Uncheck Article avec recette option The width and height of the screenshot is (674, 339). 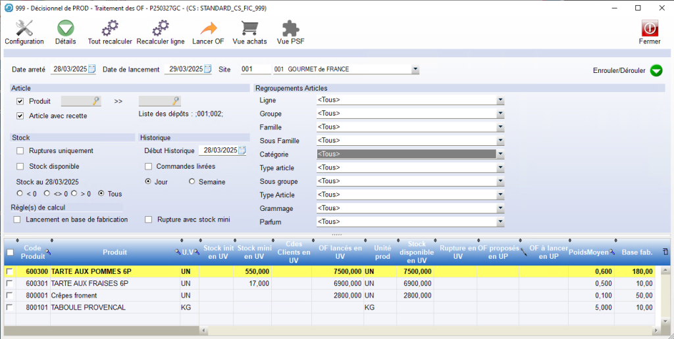(20, 116)
